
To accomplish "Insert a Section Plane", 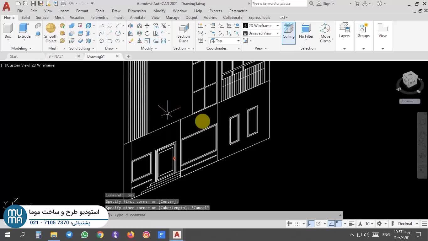I will pyautogui.click(x=184, y=33).
